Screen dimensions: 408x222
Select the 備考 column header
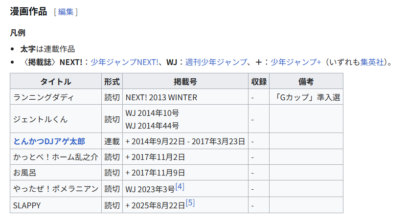306,82
